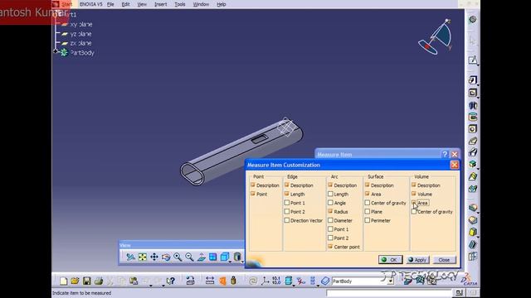Click Fit All In icon in View toolbar

pyautogui.click(x=143, y=257)
